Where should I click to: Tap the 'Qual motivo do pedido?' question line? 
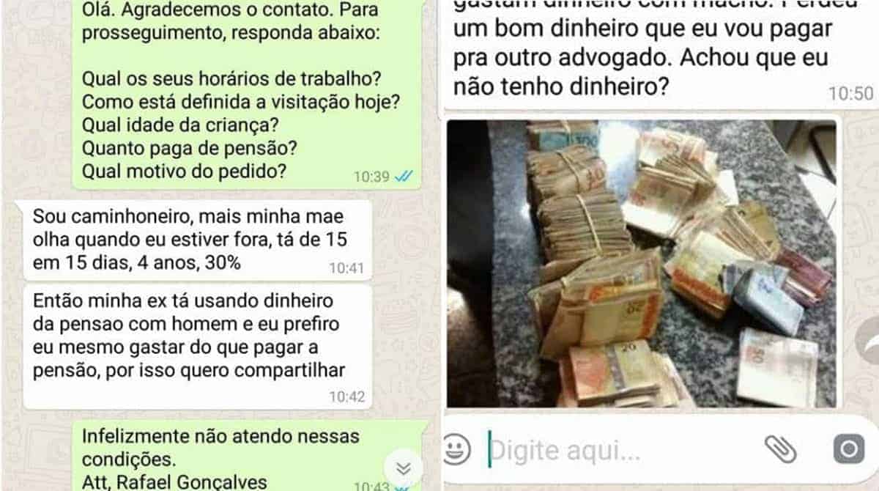pos(183,171)
